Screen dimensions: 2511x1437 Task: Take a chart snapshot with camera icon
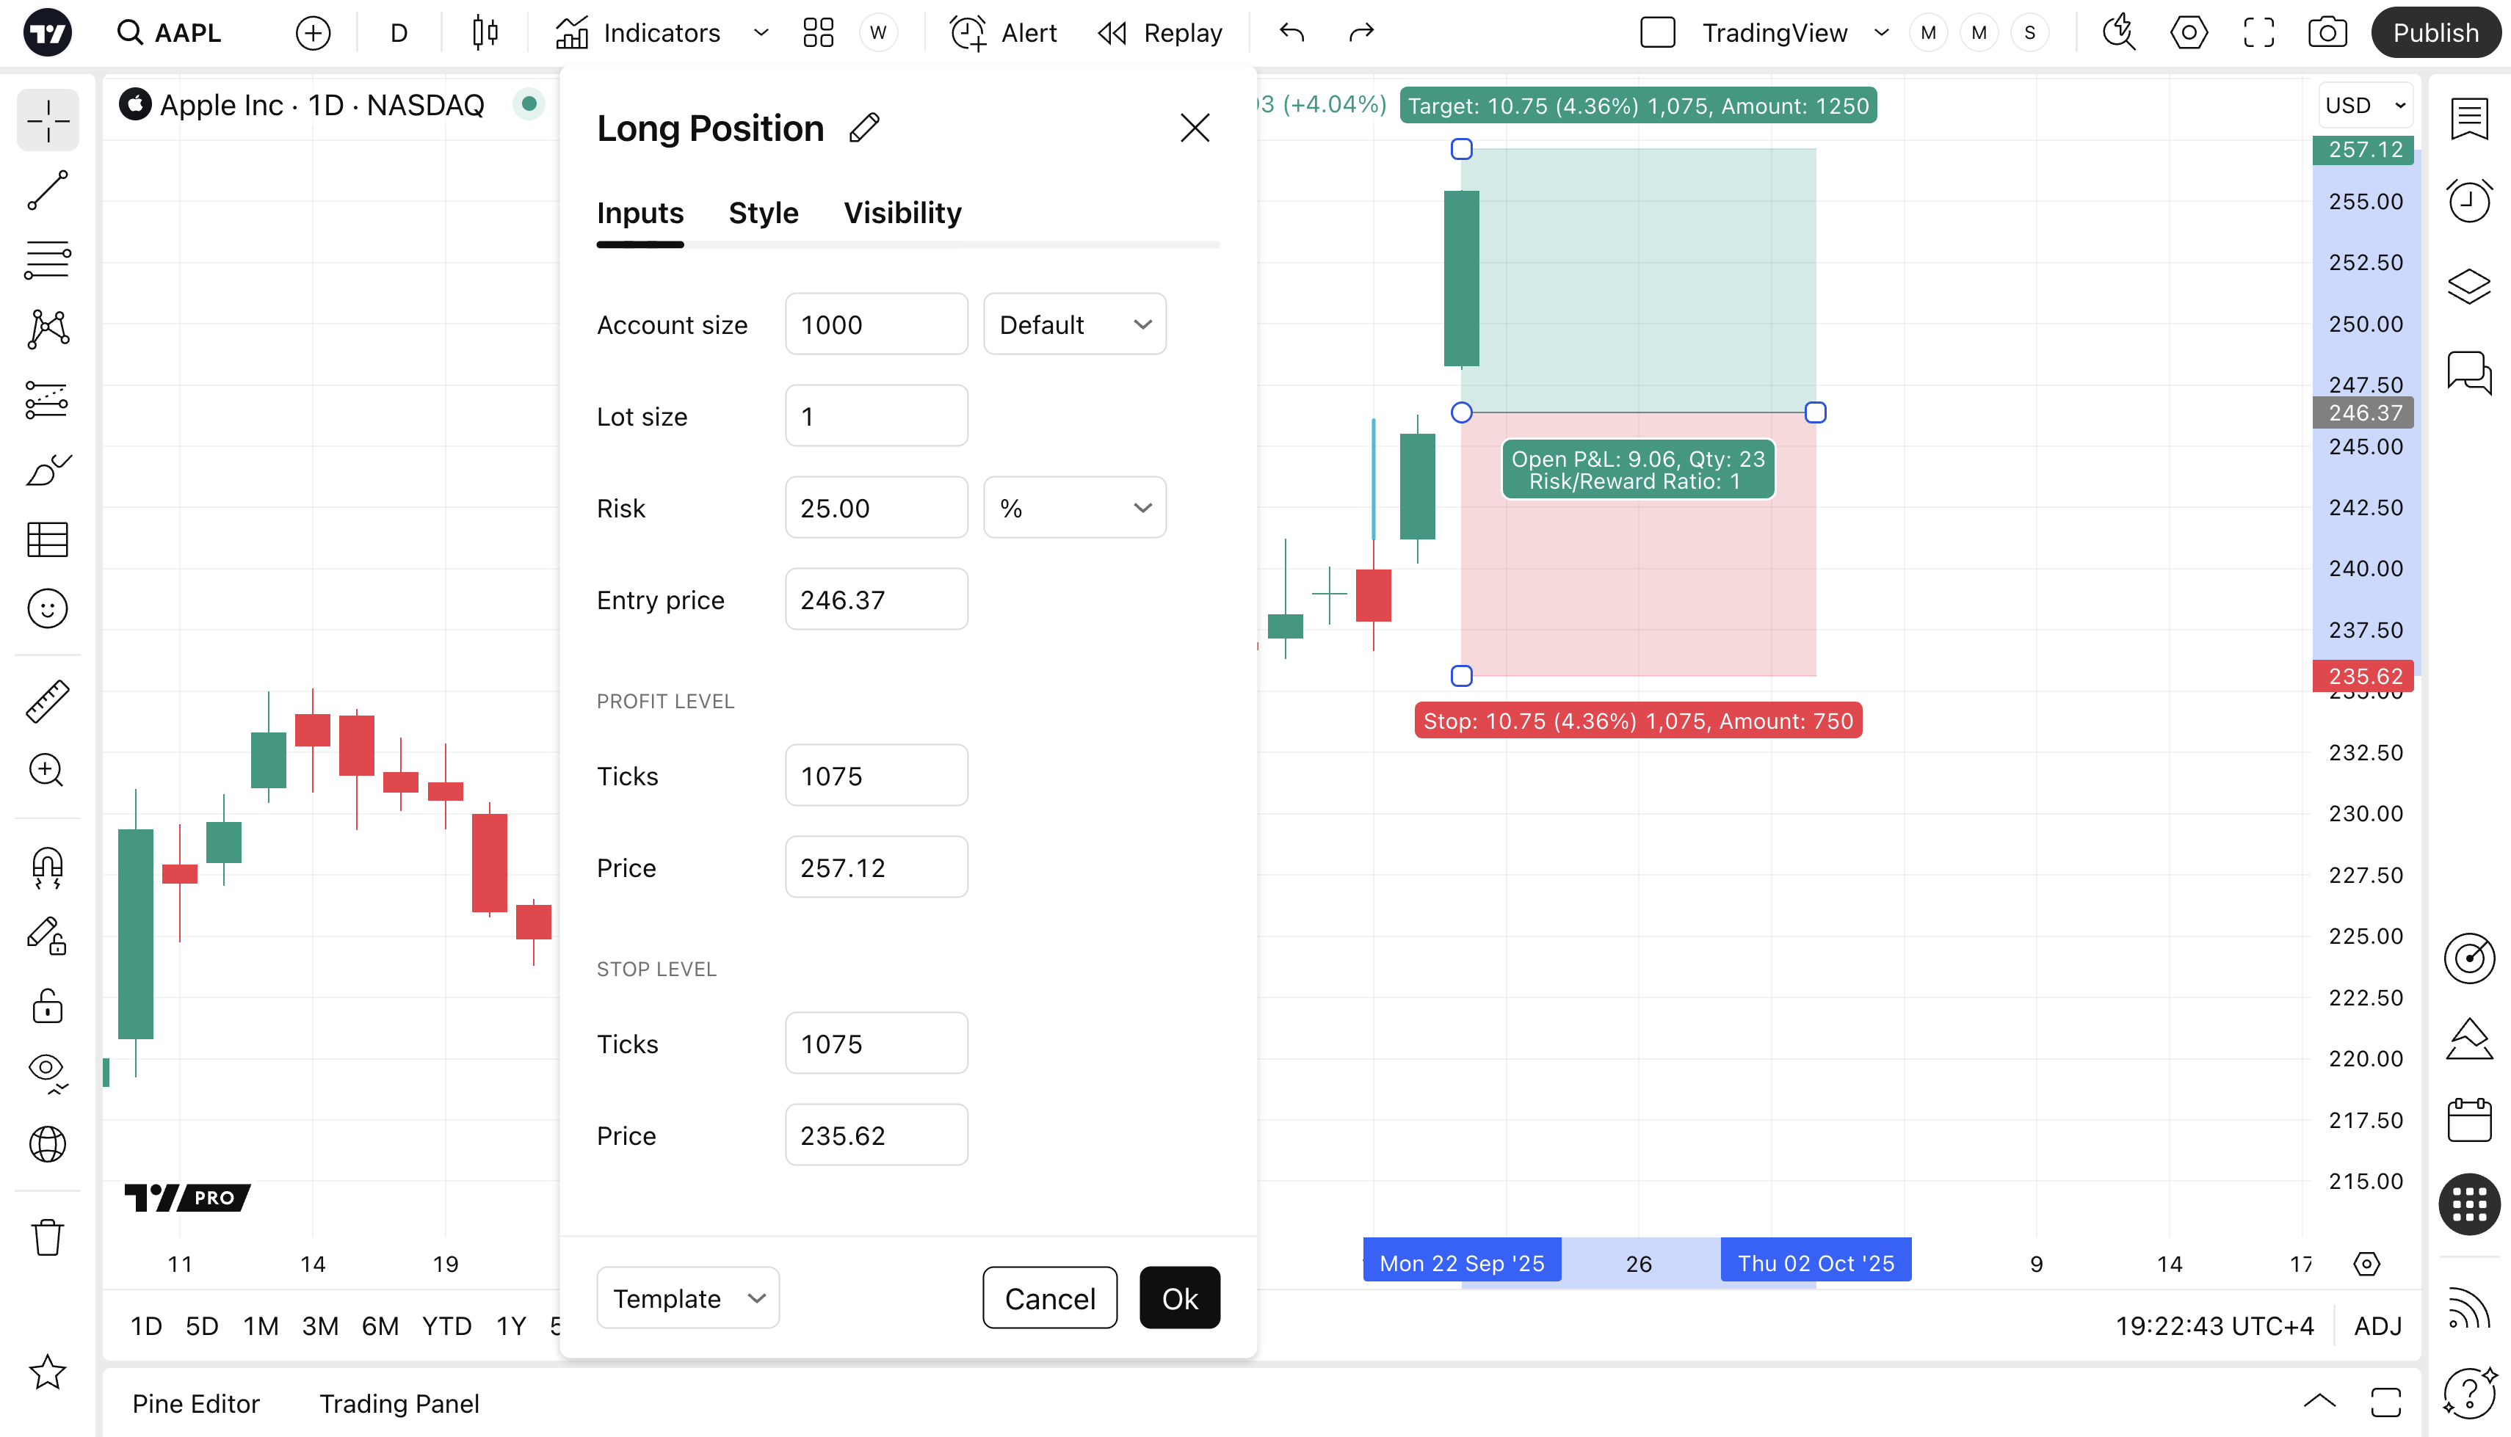pos(2327,32)
